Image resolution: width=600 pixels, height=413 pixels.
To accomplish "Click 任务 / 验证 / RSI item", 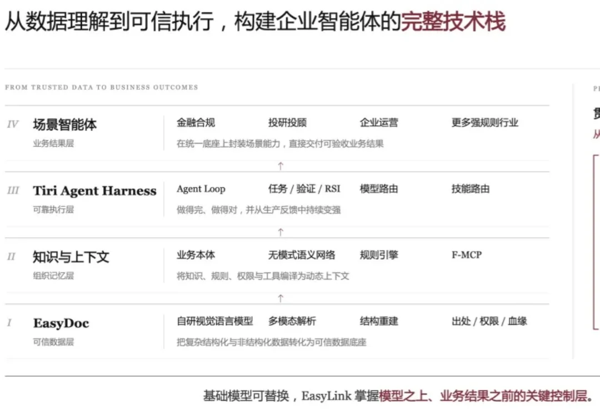I will [304, 189].
